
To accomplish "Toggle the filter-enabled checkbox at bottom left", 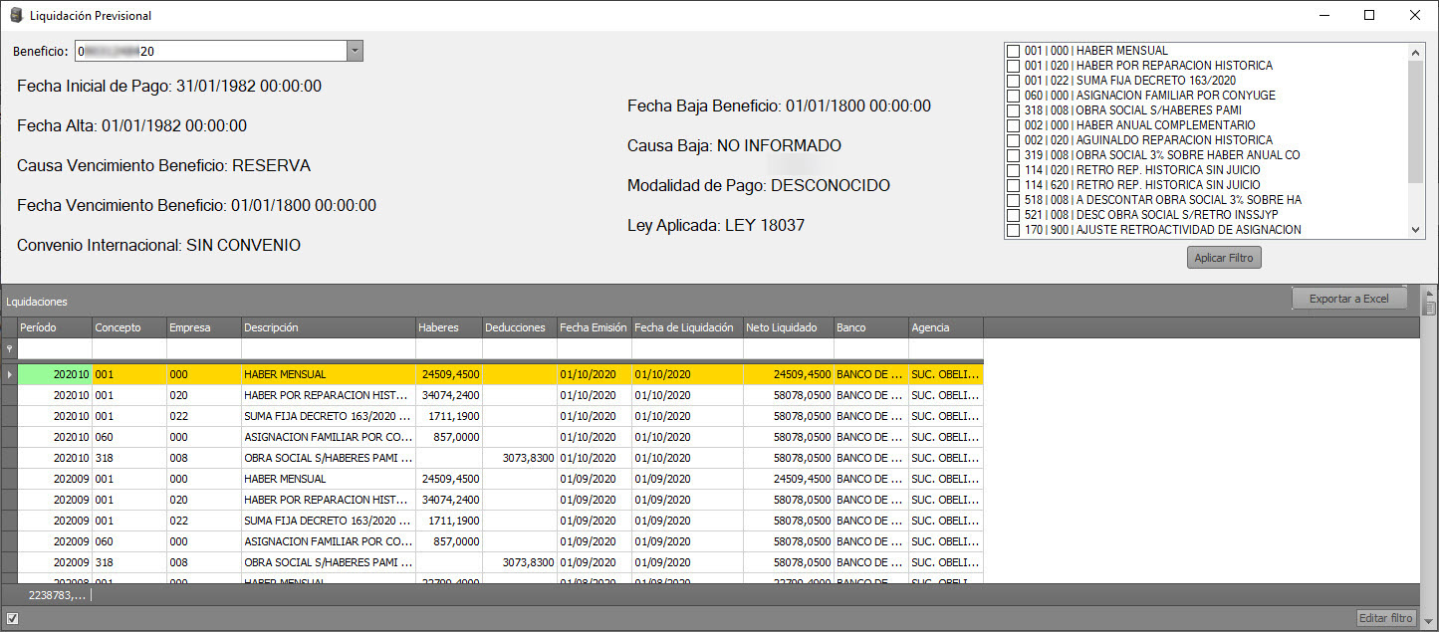I will (12, 618).
